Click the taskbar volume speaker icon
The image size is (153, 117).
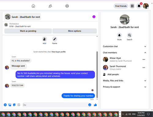130,114
